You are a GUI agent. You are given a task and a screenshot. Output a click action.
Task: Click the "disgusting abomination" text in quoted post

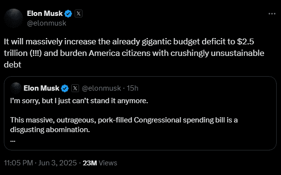pos(50,130)
